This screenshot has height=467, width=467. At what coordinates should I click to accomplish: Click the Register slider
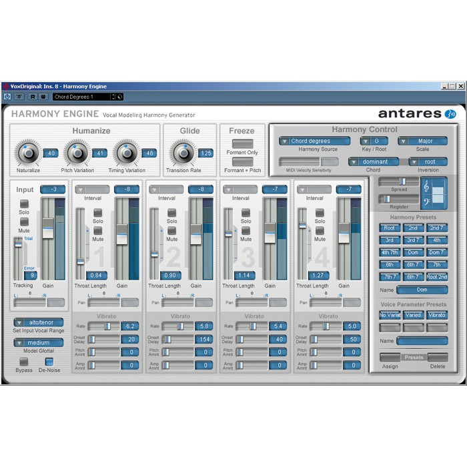(398, 199)
